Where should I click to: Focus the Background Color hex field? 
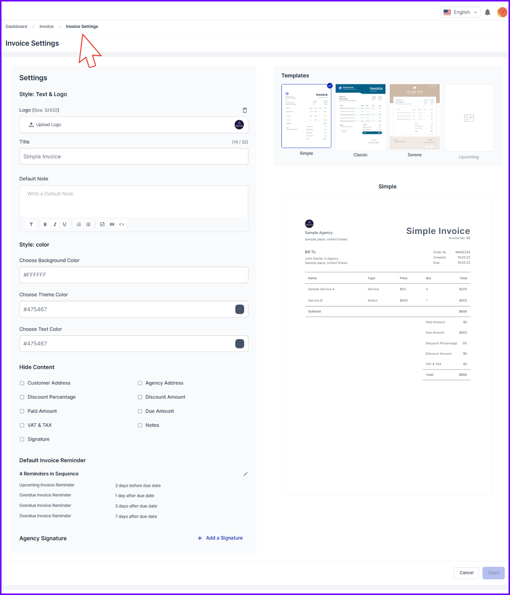pyautogui.click(x=134, y=275)
